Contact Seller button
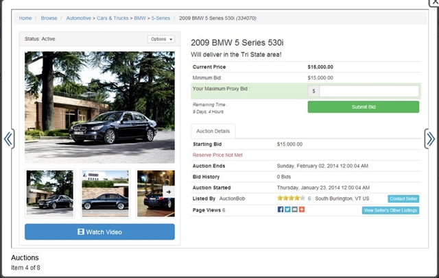The image size is (439, 278). 403,199
